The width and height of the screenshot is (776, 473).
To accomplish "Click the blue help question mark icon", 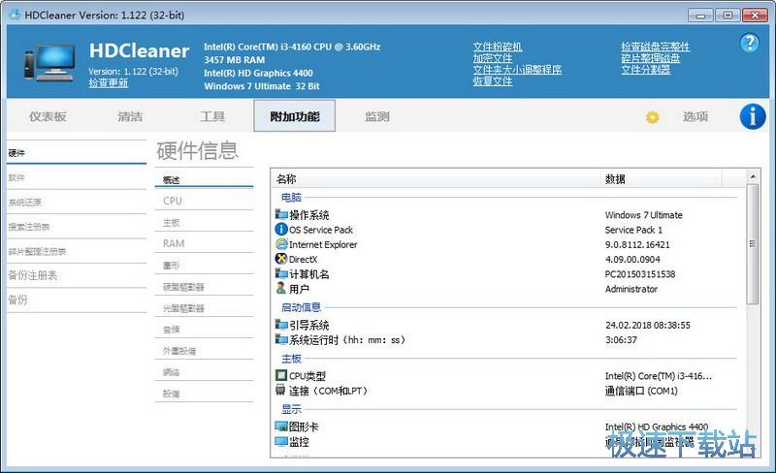I will pyautogui.click(x=749, y=43).
